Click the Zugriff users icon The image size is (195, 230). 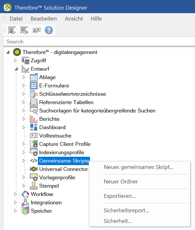(x=25, y=60)
